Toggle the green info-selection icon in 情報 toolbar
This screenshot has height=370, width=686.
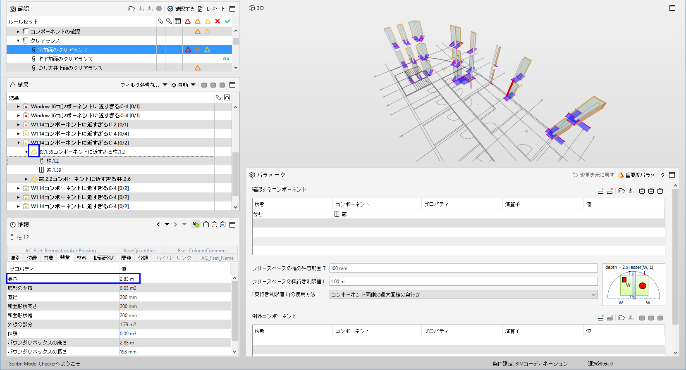(196, 224)
